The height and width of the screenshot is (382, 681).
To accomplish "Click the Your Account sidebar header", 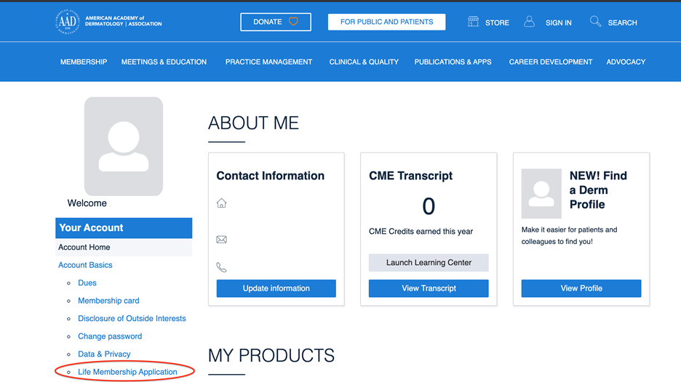I will 124,227.
